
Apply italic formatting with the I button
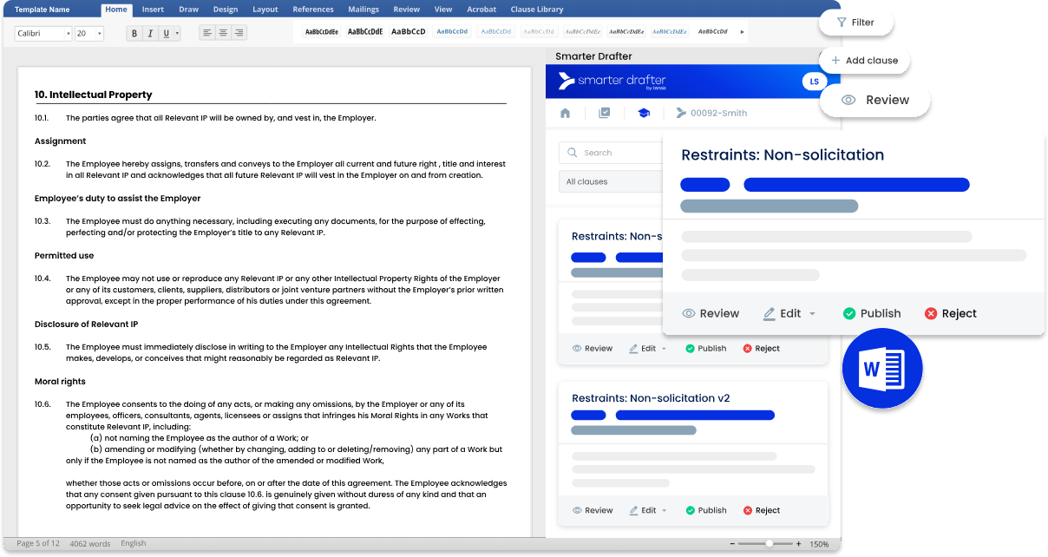(150, 33)
